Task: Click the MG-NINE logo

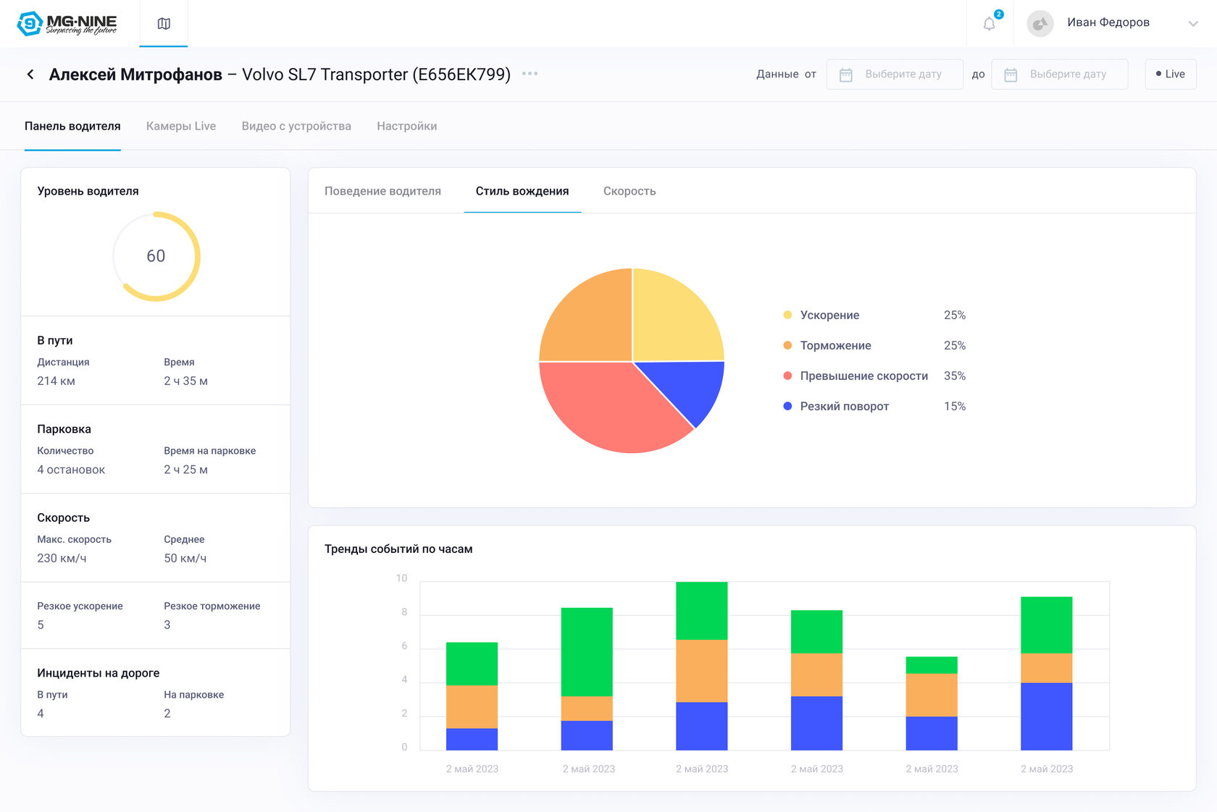Action: (x=67, y=23)
